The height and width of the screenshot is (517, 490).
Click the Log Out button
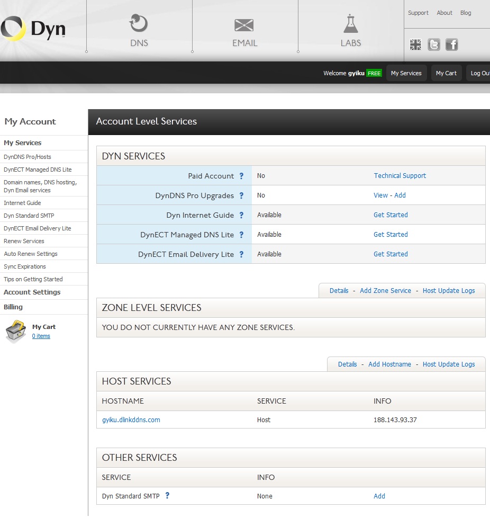pyautogui.click(x=478, y=73)
